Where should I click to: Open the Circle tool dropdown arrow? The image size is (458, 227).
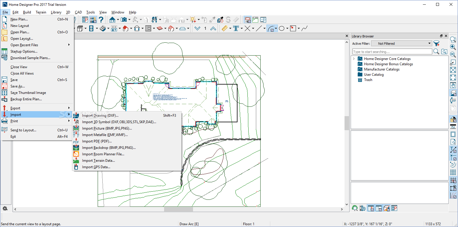coord(287,28)
